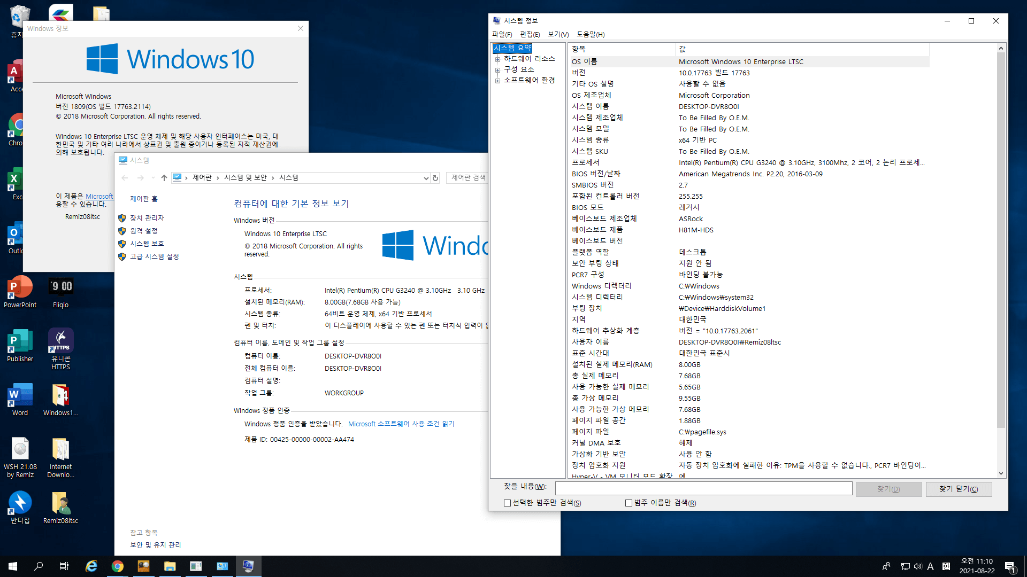Click the scroll down arrow in System Information
Screen dimensions: 1027x577
(x=1001, y=474)
